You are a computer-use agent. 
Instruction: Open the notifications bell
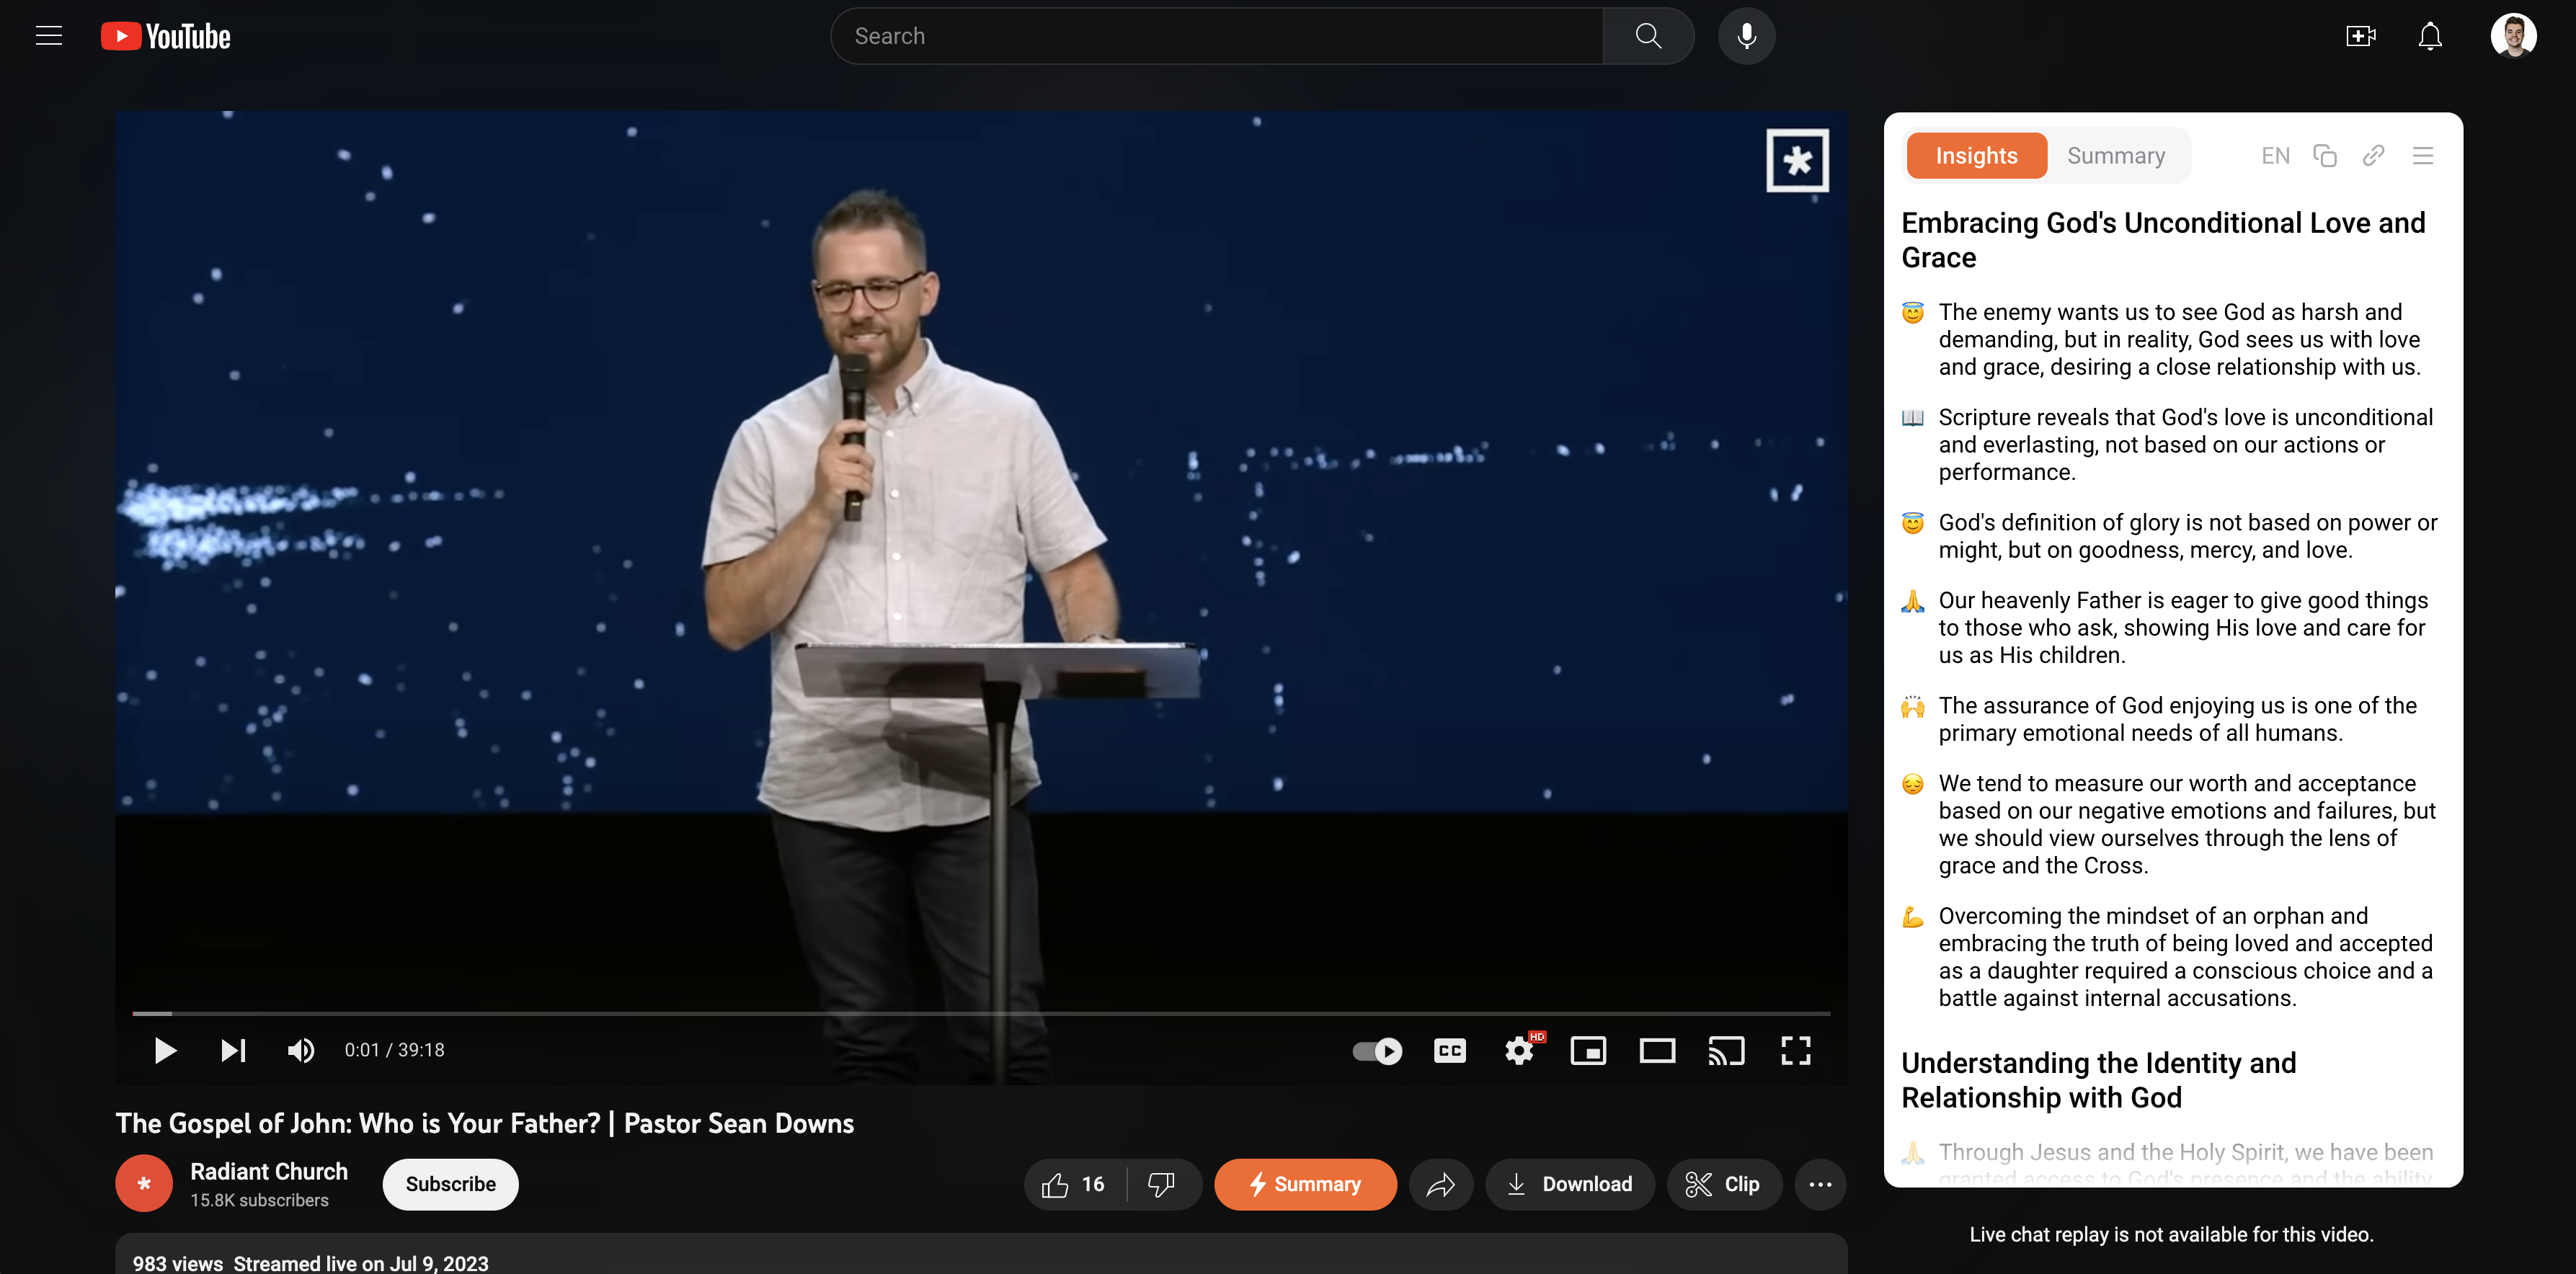[2430, 36]
